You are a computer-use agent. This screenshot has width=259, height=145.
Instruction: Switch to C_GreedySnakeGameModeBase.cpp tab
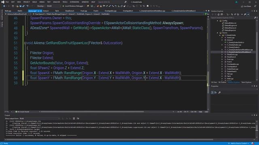(152, 11)
